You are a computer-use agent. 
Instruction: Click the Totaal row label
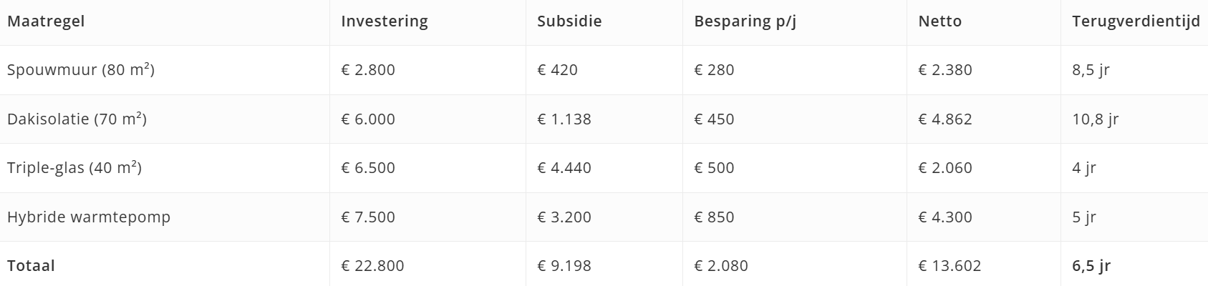click(x=31, y=266)
